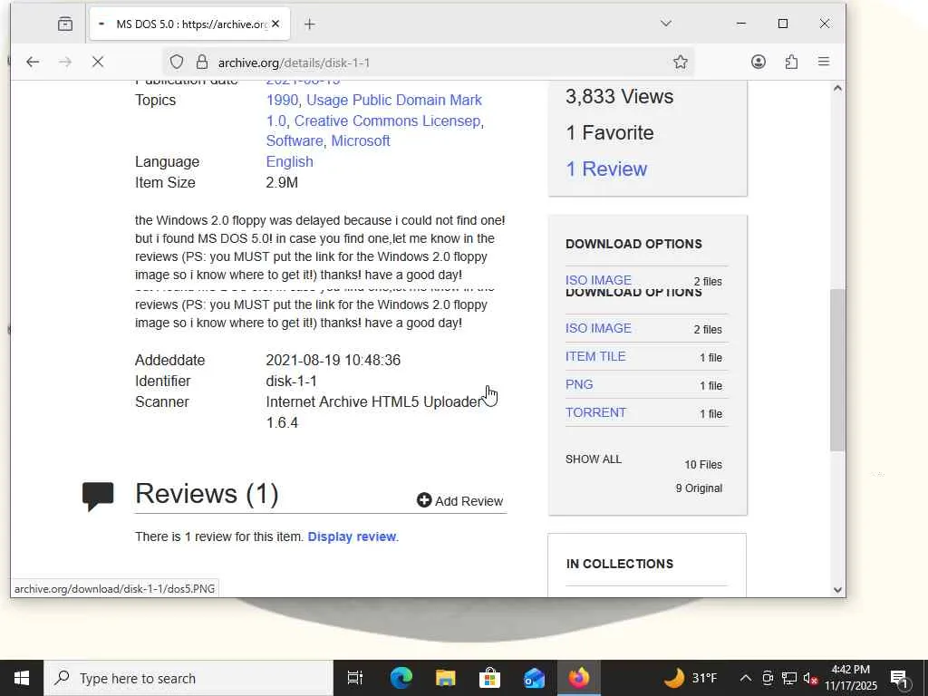
Task: Open the Firefox account icon
Action: coord(759,62)
